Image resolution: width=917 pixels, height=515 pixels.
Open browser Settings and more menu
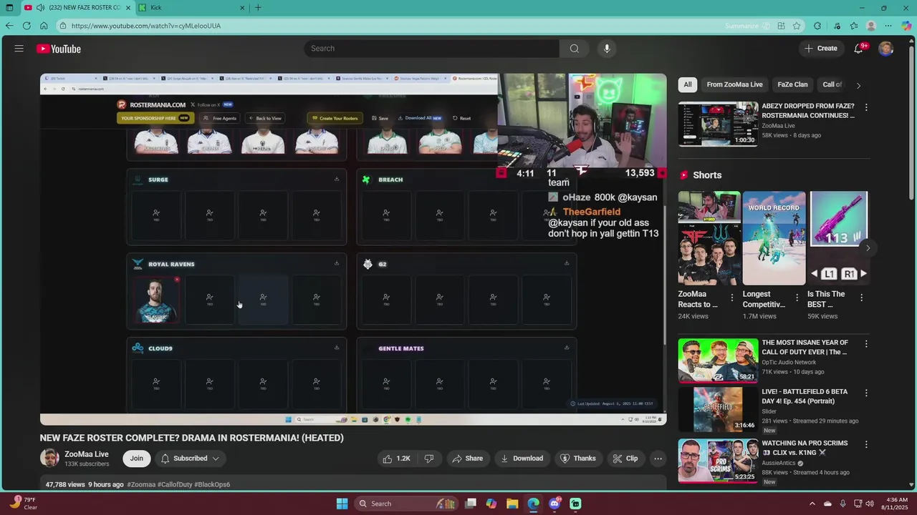(889, 26)
